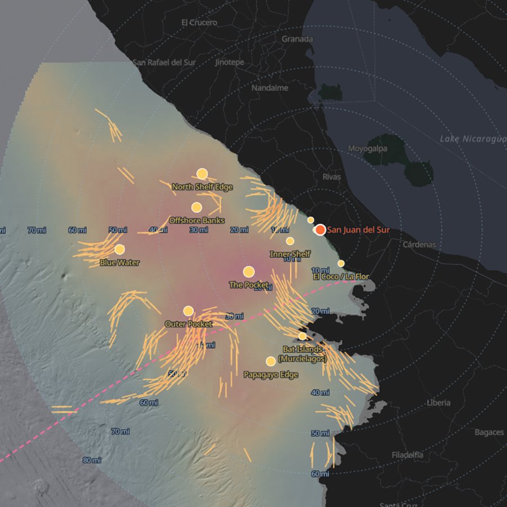Image resolution: width=507 pixels, height=507 pixels.
Task: Click the Nandaime town label
Action: (270, 88)
